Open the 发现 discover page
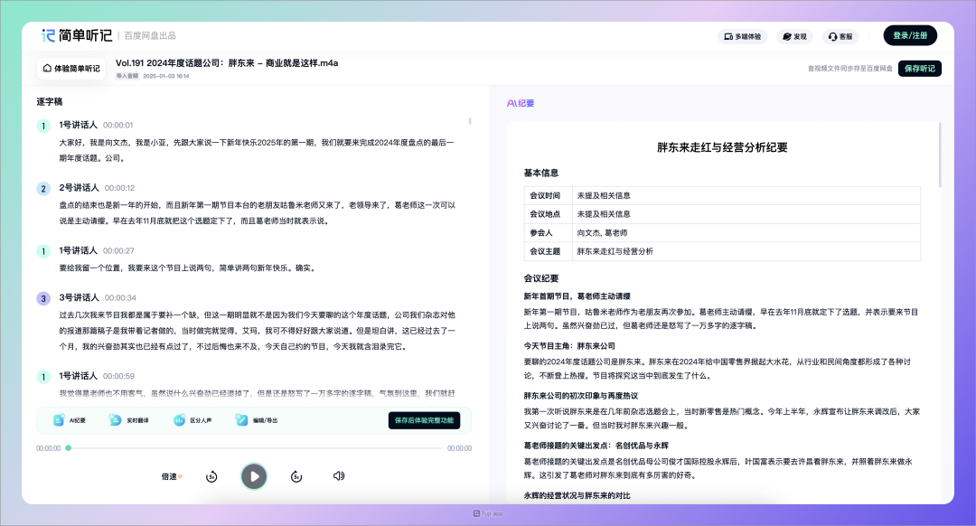Screen dimensions: 976x526 point(793,36)
